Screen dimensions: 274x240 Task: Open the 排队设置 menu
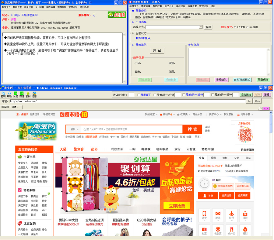tap(17, 7)
